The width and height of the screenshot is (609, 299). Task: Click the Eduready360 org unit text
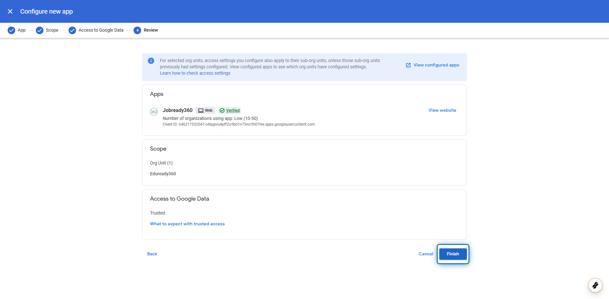click(163, 174)
